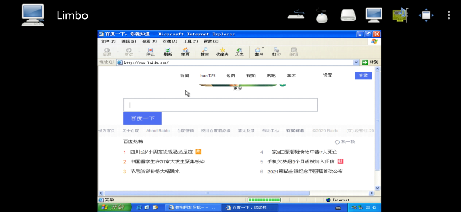
Task: Open the 编辑(E) menu
Action: pos(128,41)
